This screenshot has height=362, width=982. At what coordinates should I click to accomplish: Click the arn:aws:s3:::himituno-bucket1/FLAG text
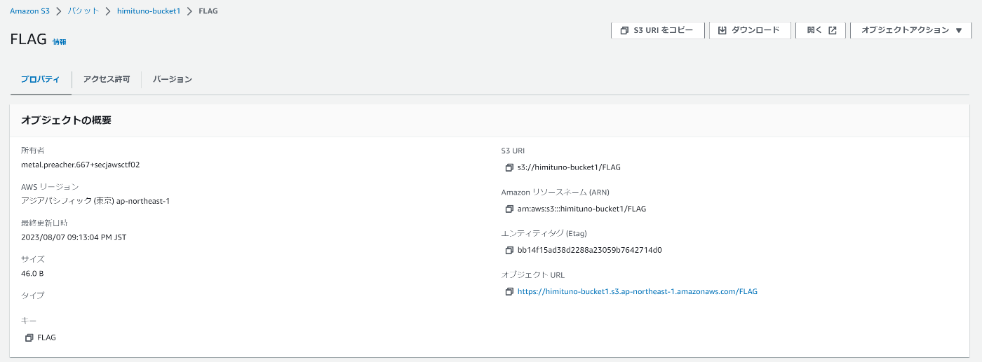click(x=581, y=209)
